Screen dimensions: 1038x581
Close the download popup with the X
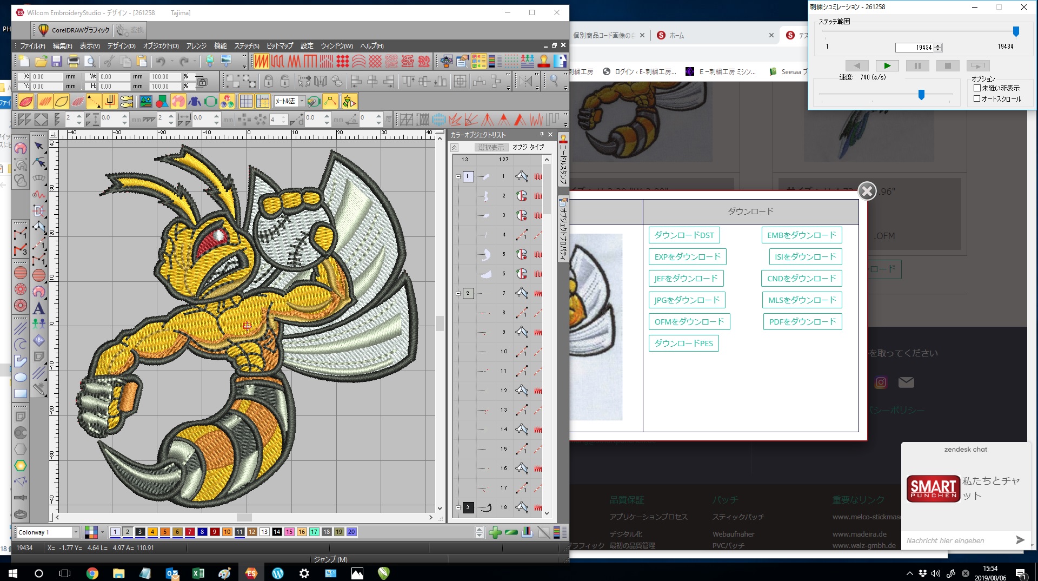coord(867,191)
